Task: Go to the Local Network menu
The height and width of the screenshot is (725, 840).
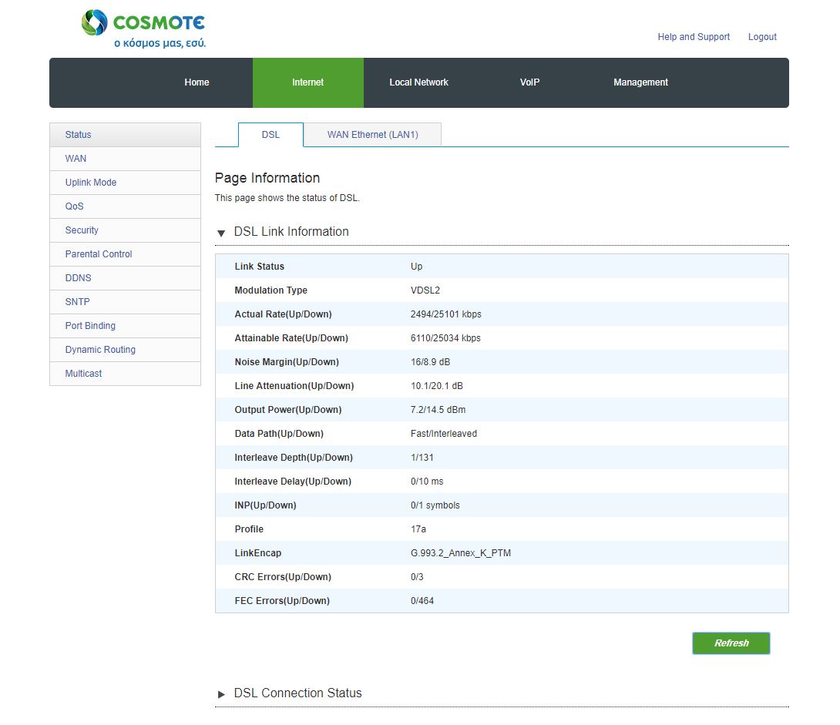Action: click(x=418, y=82)
